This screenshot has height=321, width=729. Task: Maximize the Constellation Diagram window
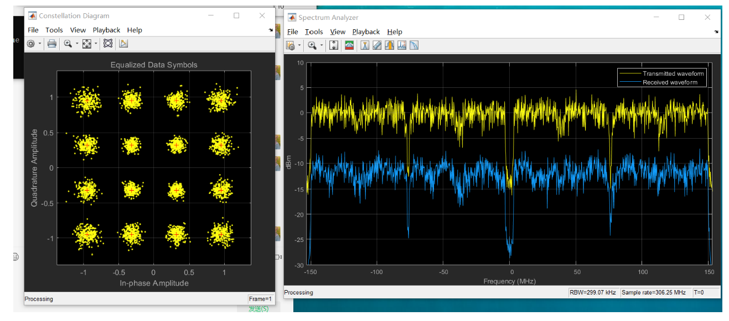pos(236,15)
